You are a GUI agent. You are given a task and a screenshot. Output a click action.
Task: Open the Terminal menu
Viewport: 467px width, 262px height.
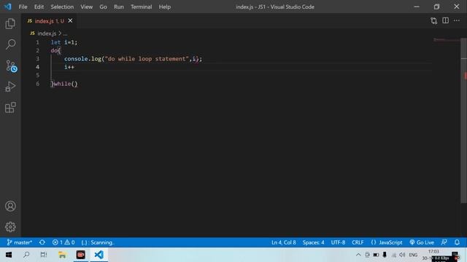click(x=141, y=7)
